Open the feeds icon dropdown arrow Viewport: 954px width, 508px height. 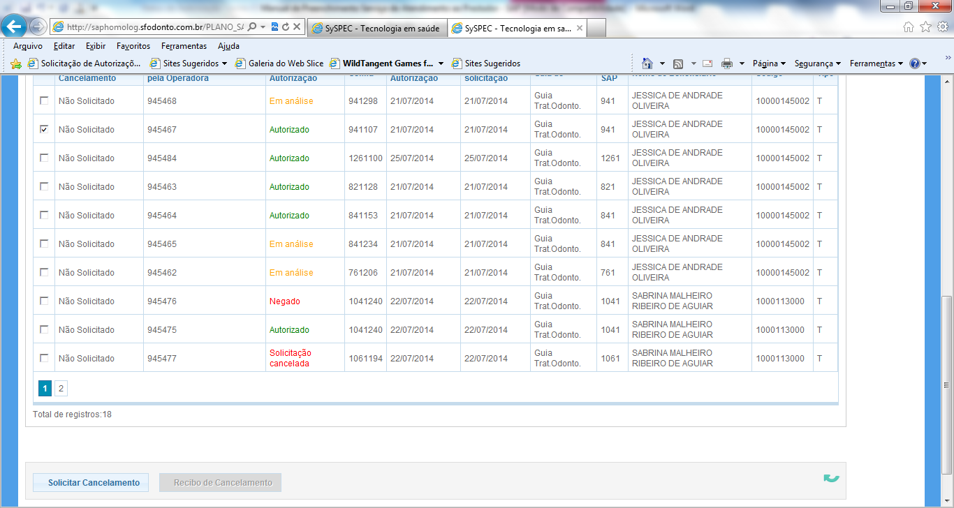click(x=692, y=63)
